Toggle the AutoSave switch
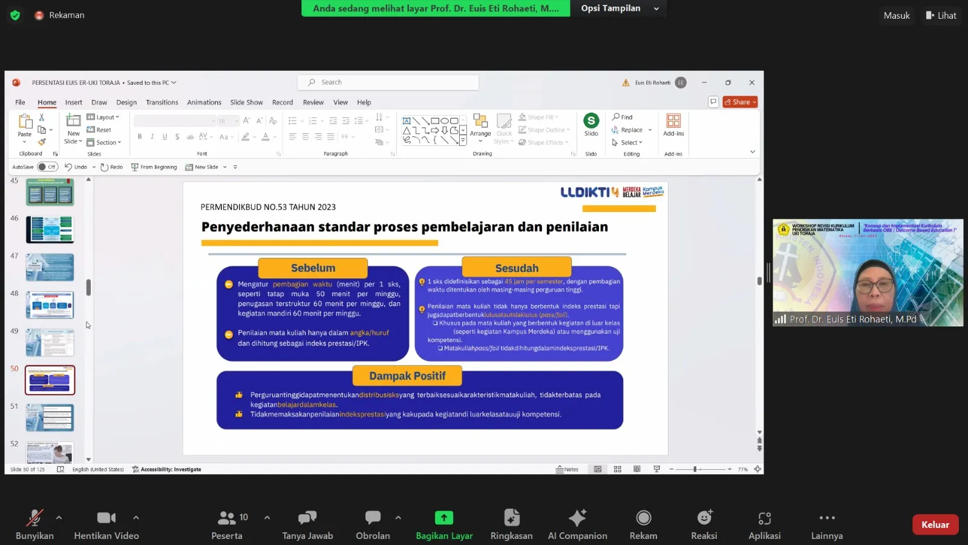This screenshot has width=968, height=545. (47, 167)
